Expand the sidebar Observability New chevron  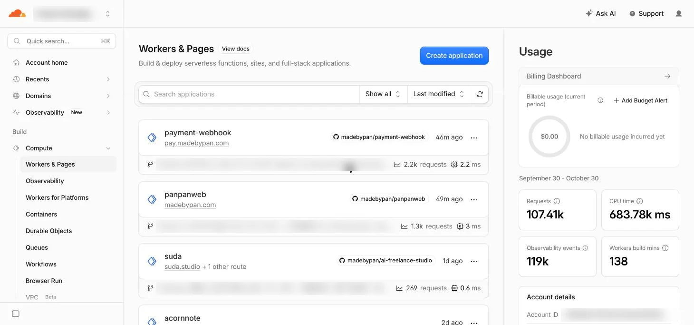[108, 113]
